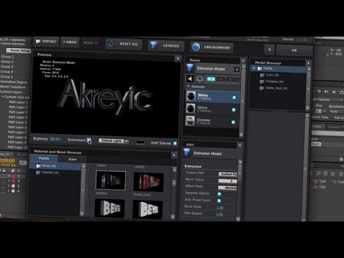Open the Model Browser panel options arrow
The height and width of the screenshot is (258, 344).
pyautogui.click(x=308, y=63)
